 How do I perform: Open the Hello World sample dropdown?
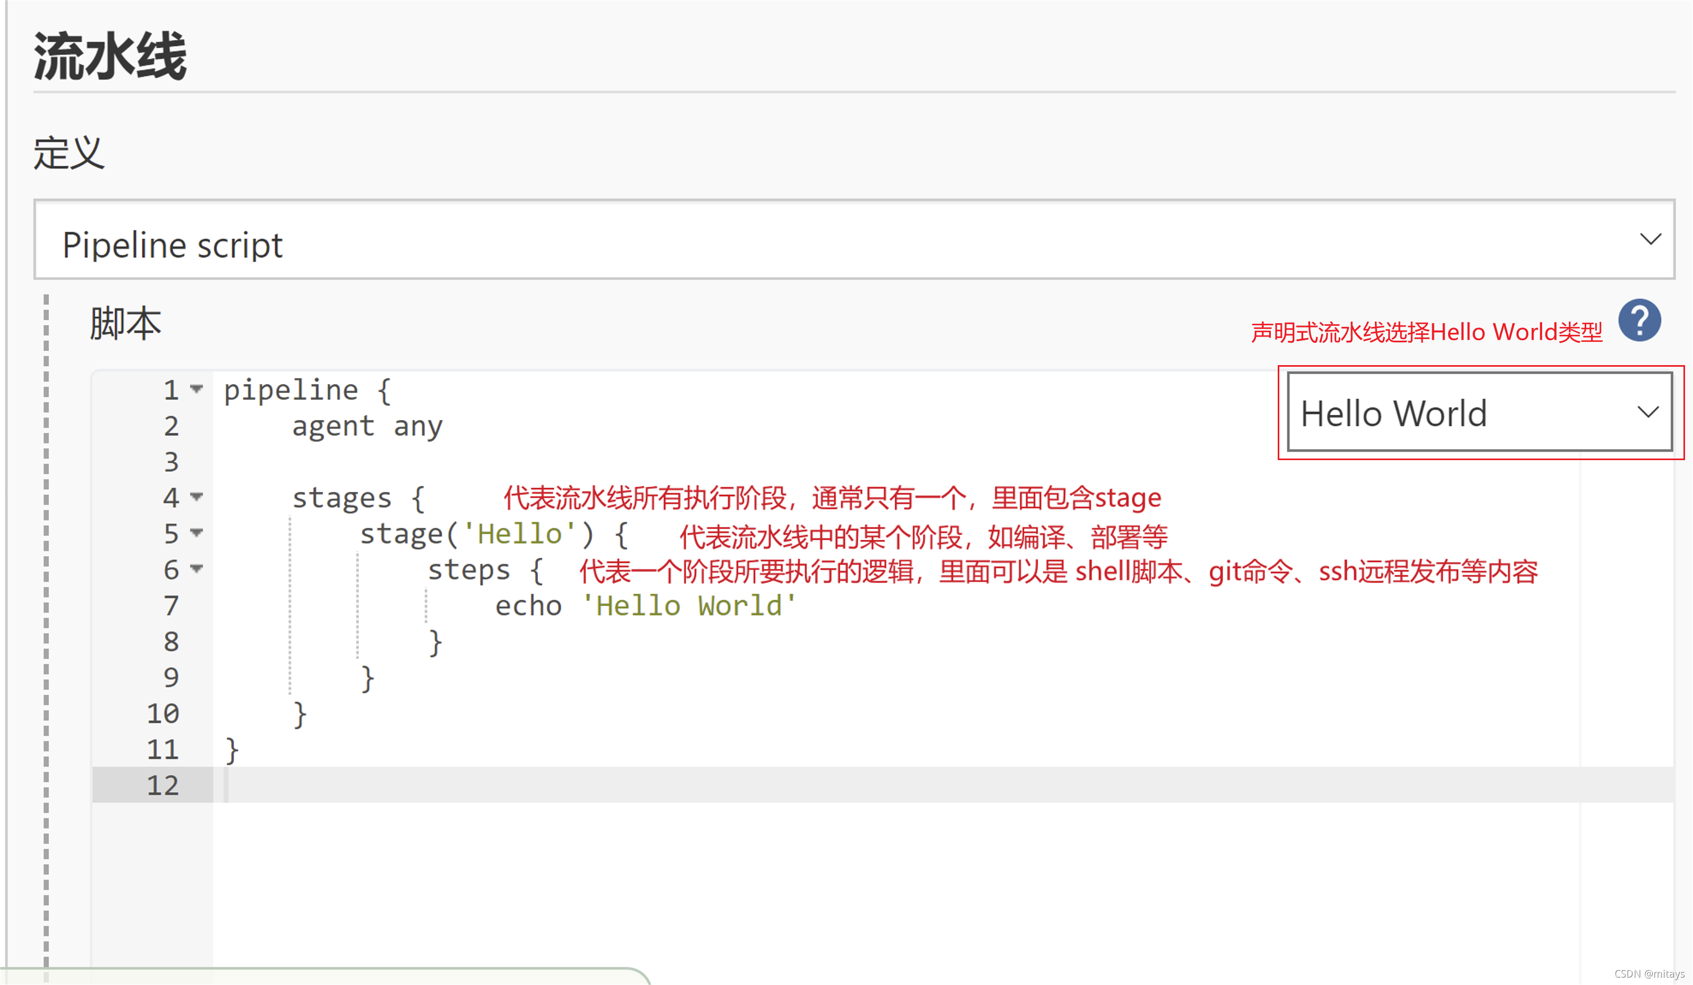tap(1478, 412)
